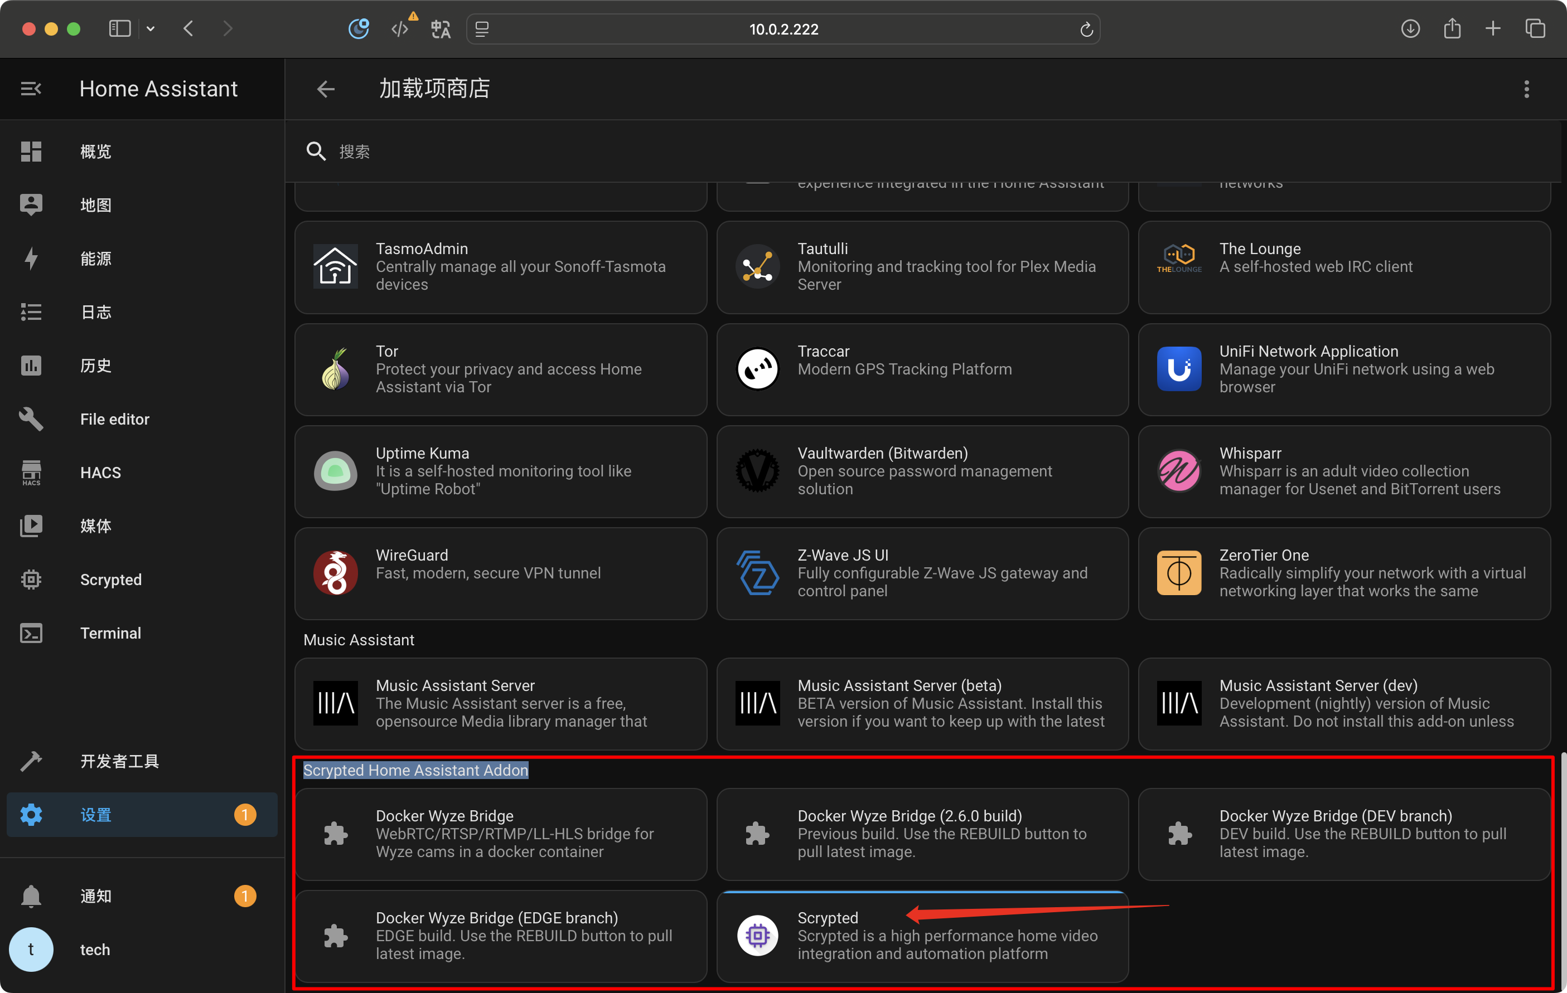Open a new Safari tab

tap(1493, 28)
